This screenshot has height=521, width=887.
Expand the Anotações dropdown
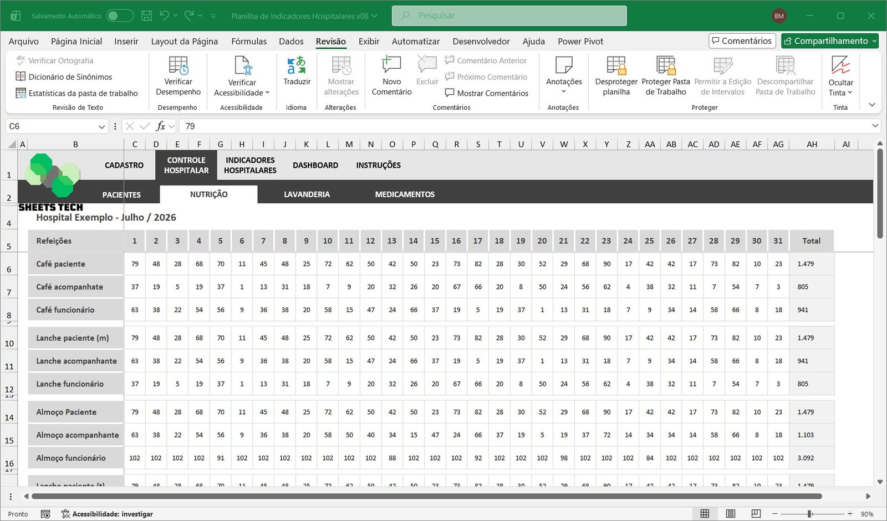564,91
